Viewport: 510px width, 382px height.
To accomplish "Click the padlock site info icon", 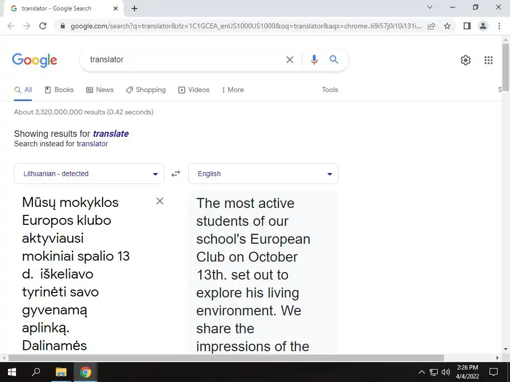I will [63, 26].
